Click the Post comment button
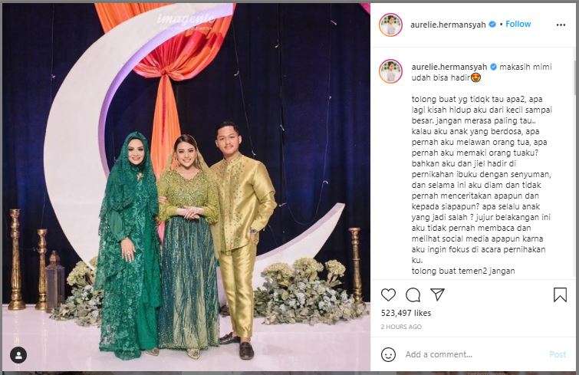This screenshot has width=579, height=375. point(558,354)
